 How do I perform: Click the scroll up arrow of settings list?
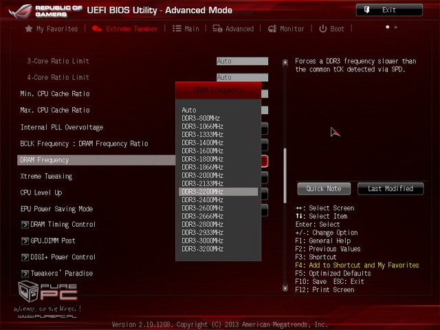285,62
